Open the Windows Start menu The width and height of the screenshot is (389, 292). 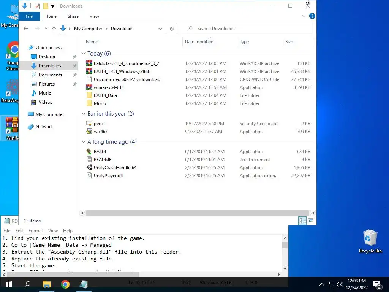point(9,284)
